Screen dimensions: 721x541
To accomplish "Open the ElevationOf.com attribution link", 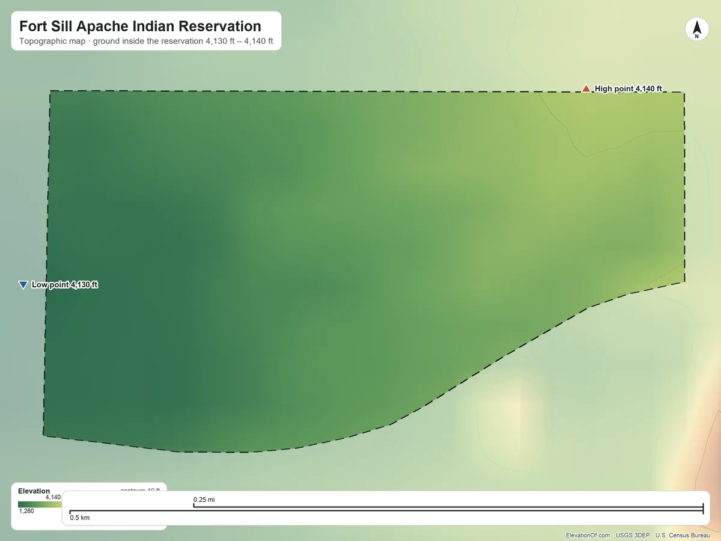I will coord(588,535).
